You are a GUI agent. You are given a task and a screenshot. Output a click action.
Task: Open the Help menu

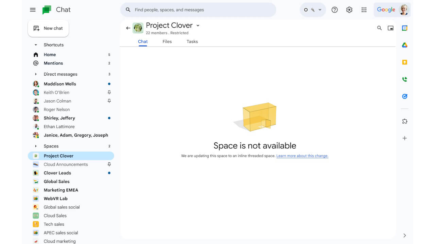point(334,10)
